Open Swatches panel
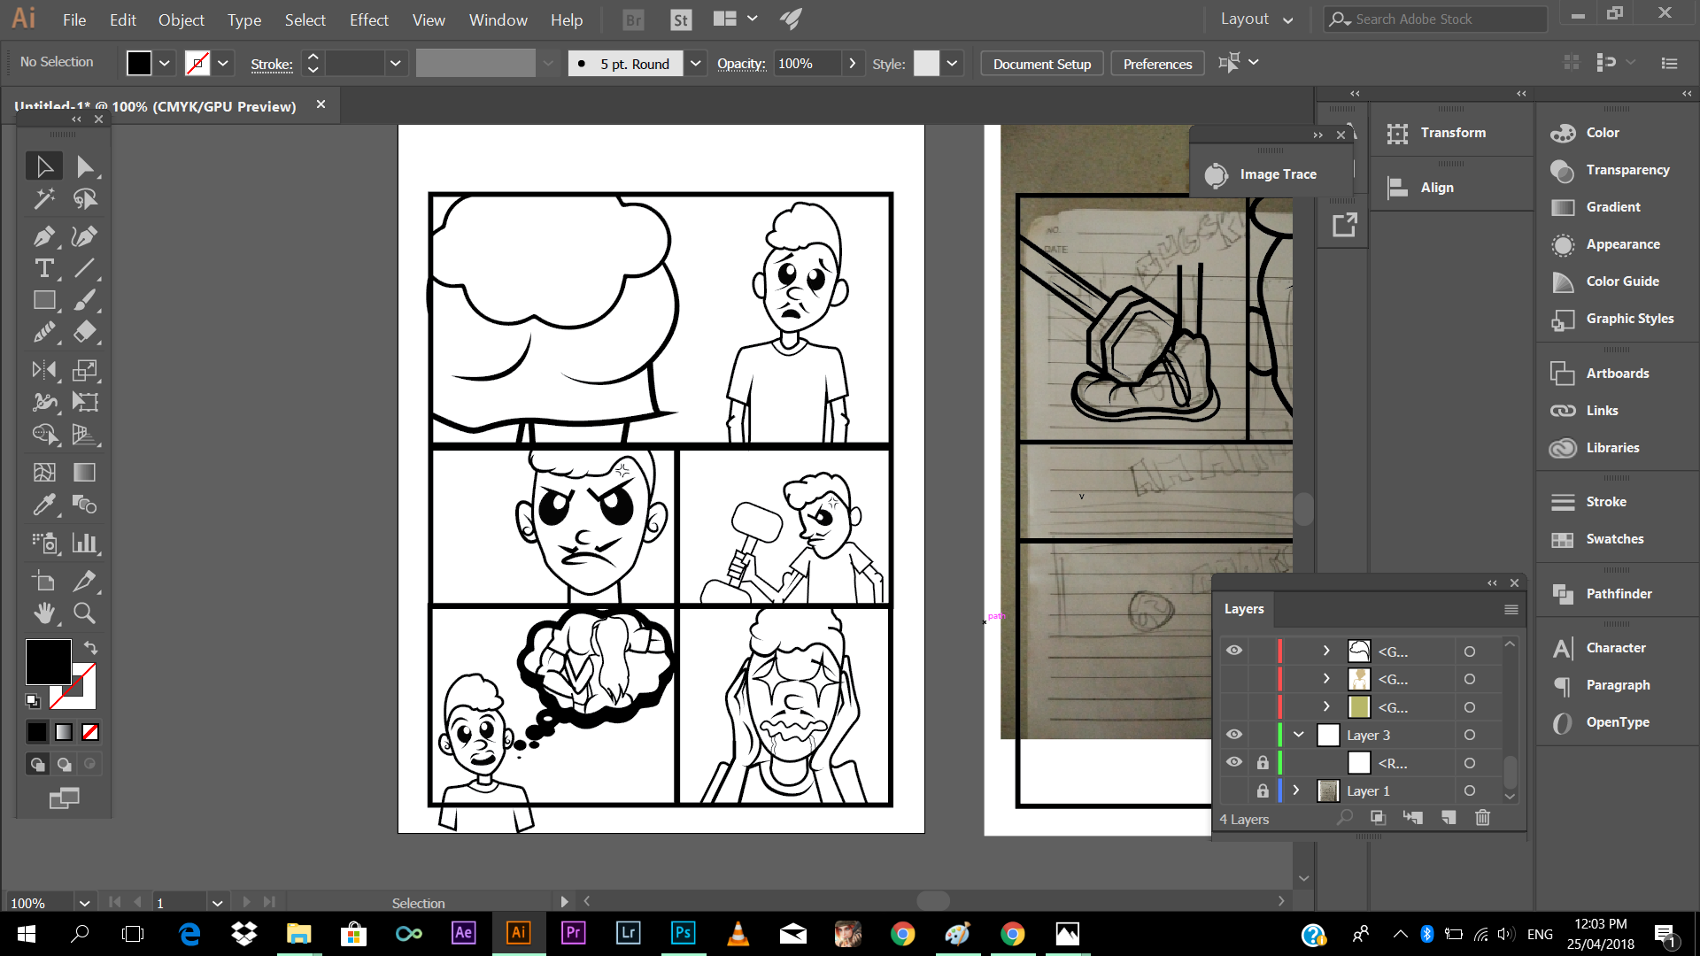This screenshot has height=956, width=1700. [1597, 538]
